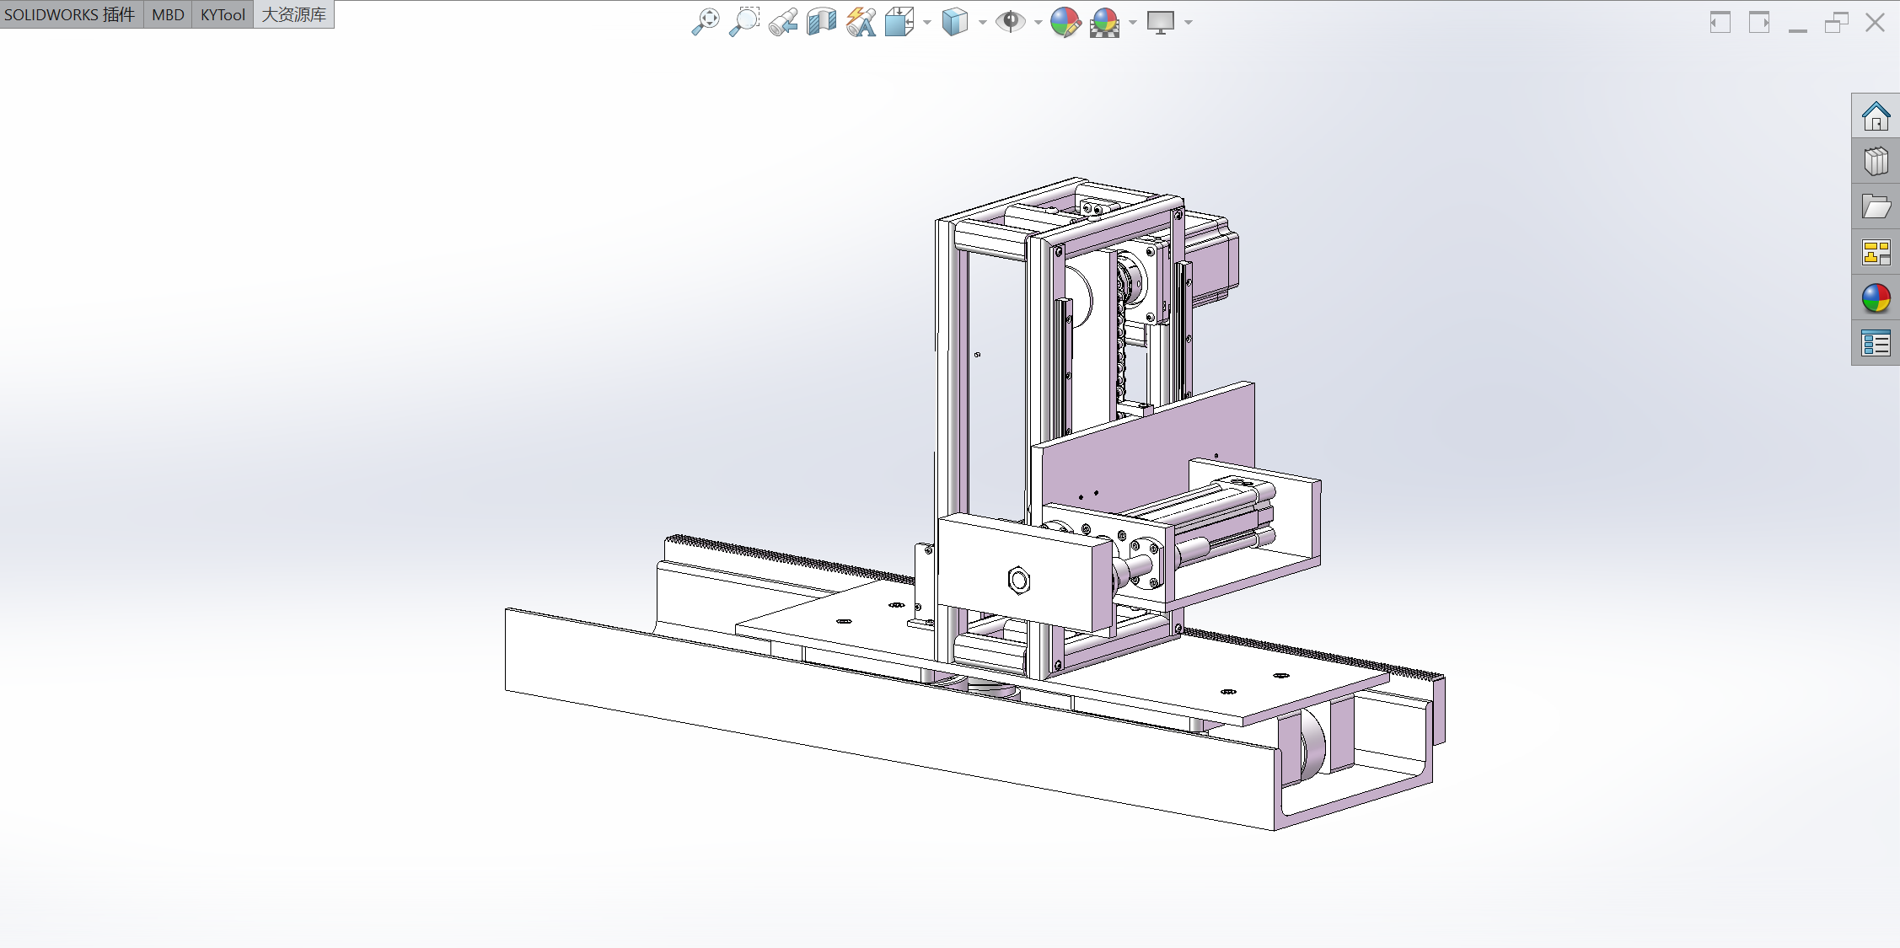
Task: Click the Display Style cube icon
Action: pyautogui.click(x=954, y=22)
